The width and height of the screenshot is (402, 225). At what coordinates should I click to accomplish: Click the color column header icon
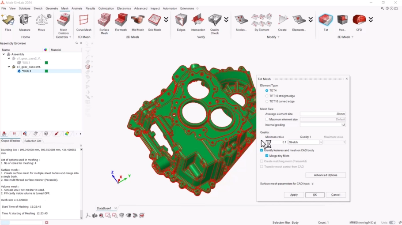[46, 50]
